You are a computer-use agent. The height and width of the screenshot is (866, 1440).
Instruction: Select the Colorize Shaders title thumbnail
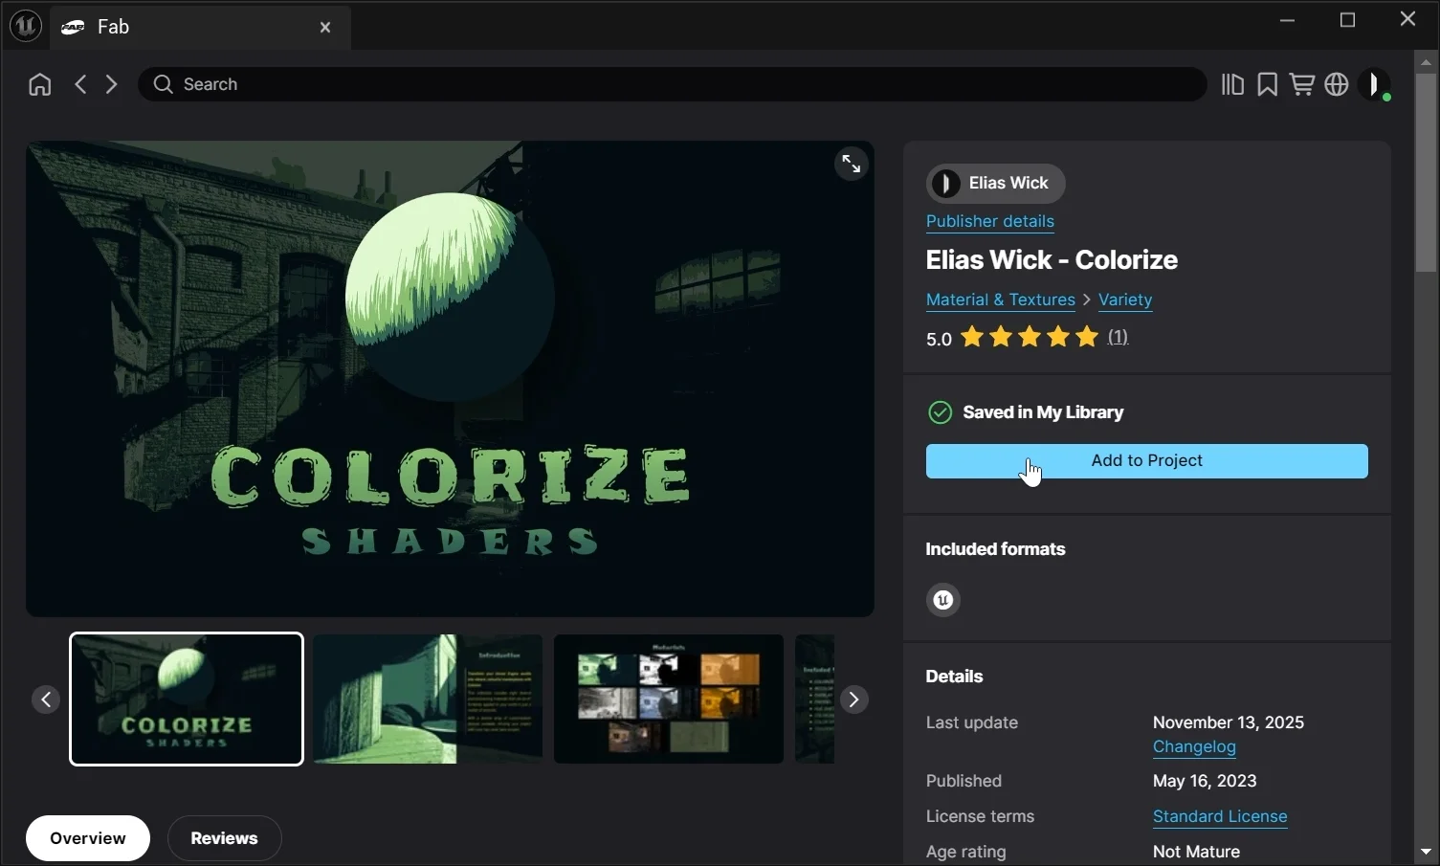[187, 699]
